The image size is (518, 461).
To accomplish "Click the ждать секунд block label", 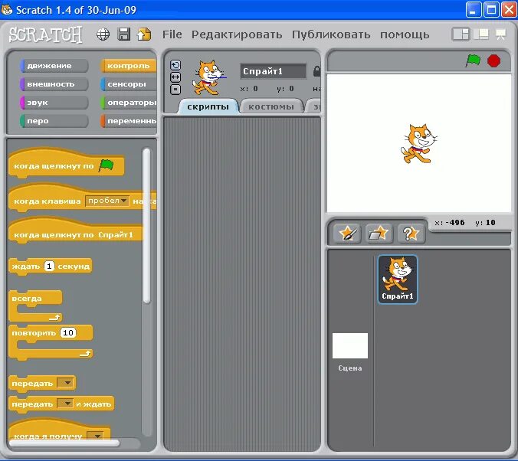I will 51,266.
